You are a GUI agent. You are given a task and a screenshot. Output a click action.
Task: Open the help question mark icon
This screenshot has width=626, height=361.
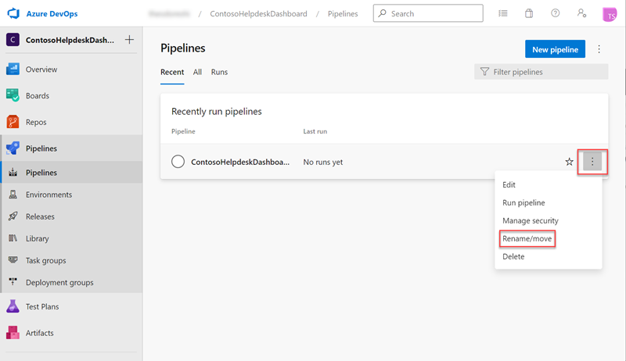tap(556, 13)
